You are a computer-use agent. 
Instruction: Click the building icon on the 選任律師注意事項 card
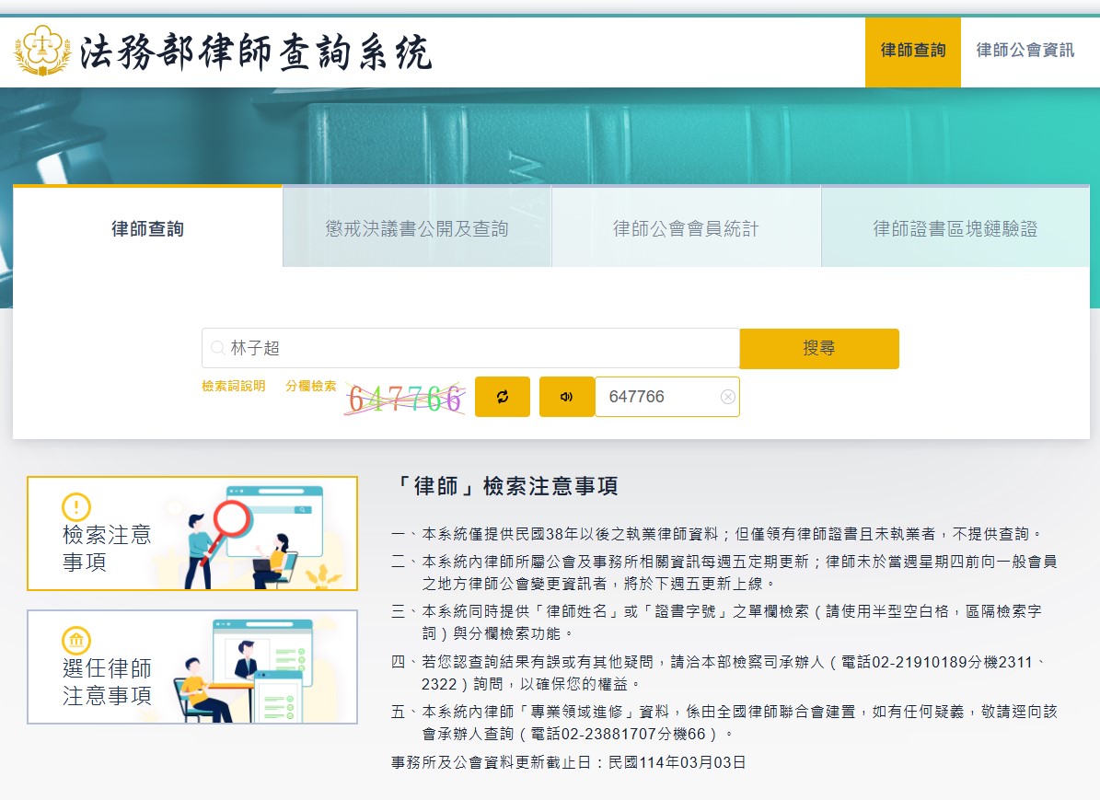pyautogui.click(x=76, y=641)
